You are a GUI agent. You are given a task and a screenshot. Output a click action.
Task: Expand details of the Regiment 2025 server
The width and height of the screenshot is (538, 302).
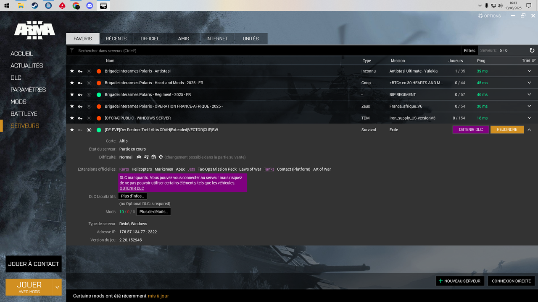click(529, 94)
